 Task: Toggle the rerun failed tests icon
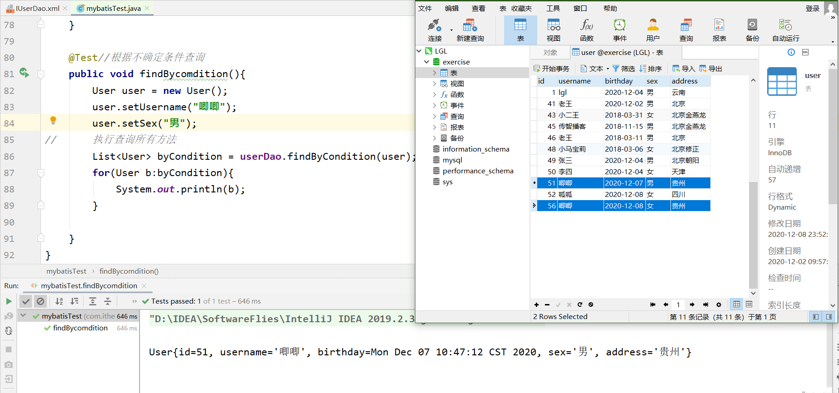(8, 316)
